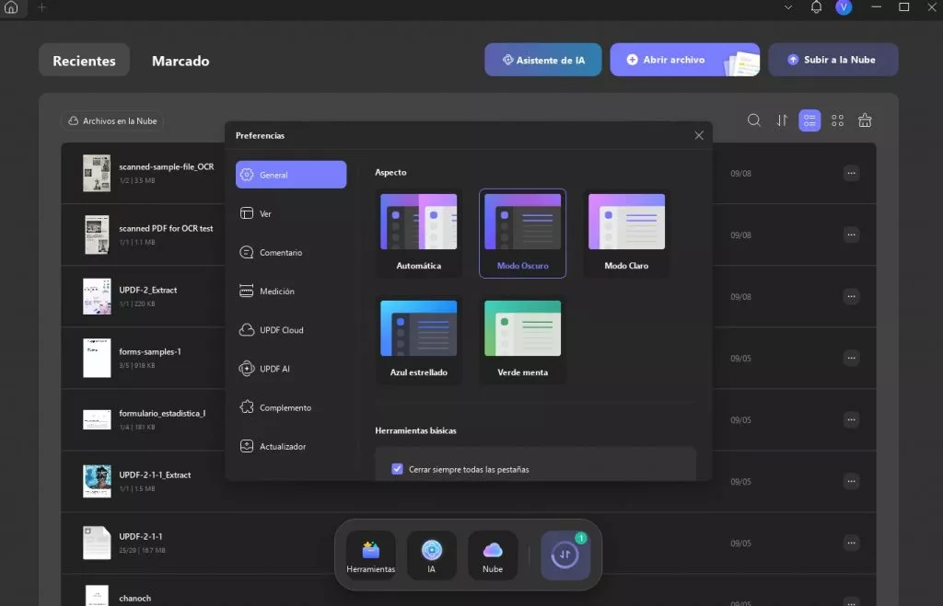
Task: Switch to list view icon
Action: tap(809, 120)
